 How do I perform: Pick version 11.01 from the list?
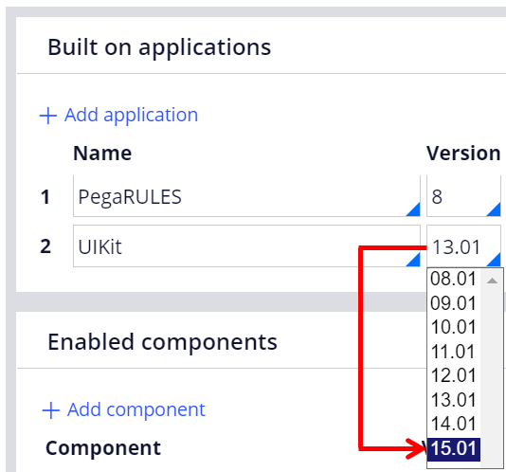pos(453,352)
